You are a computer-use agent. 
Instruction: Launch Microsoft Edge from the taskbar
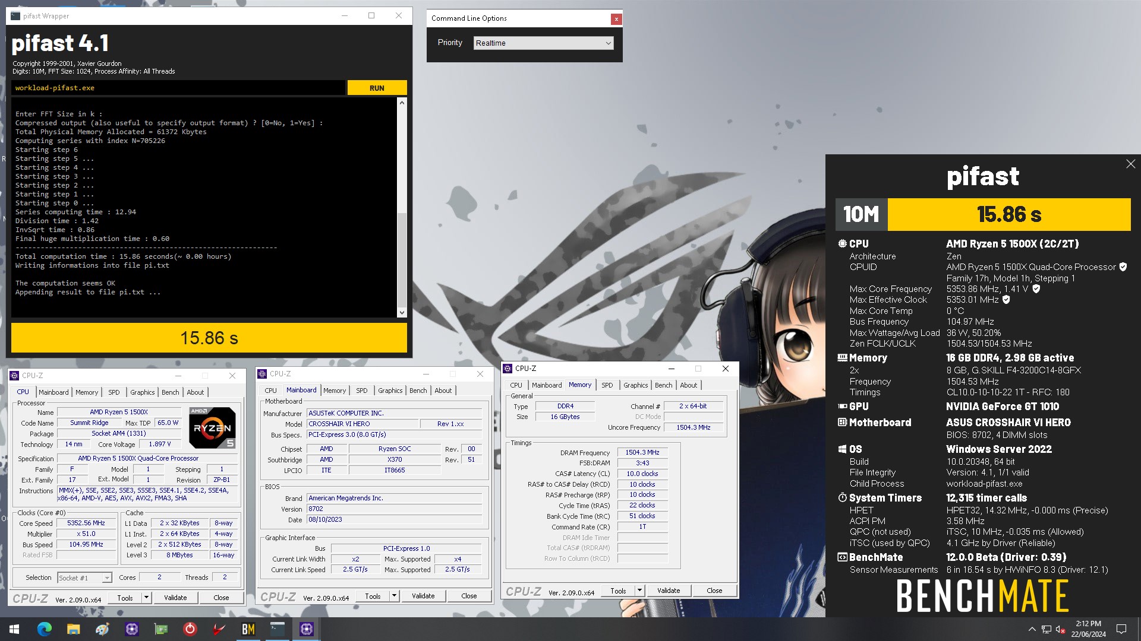(44, 629)
